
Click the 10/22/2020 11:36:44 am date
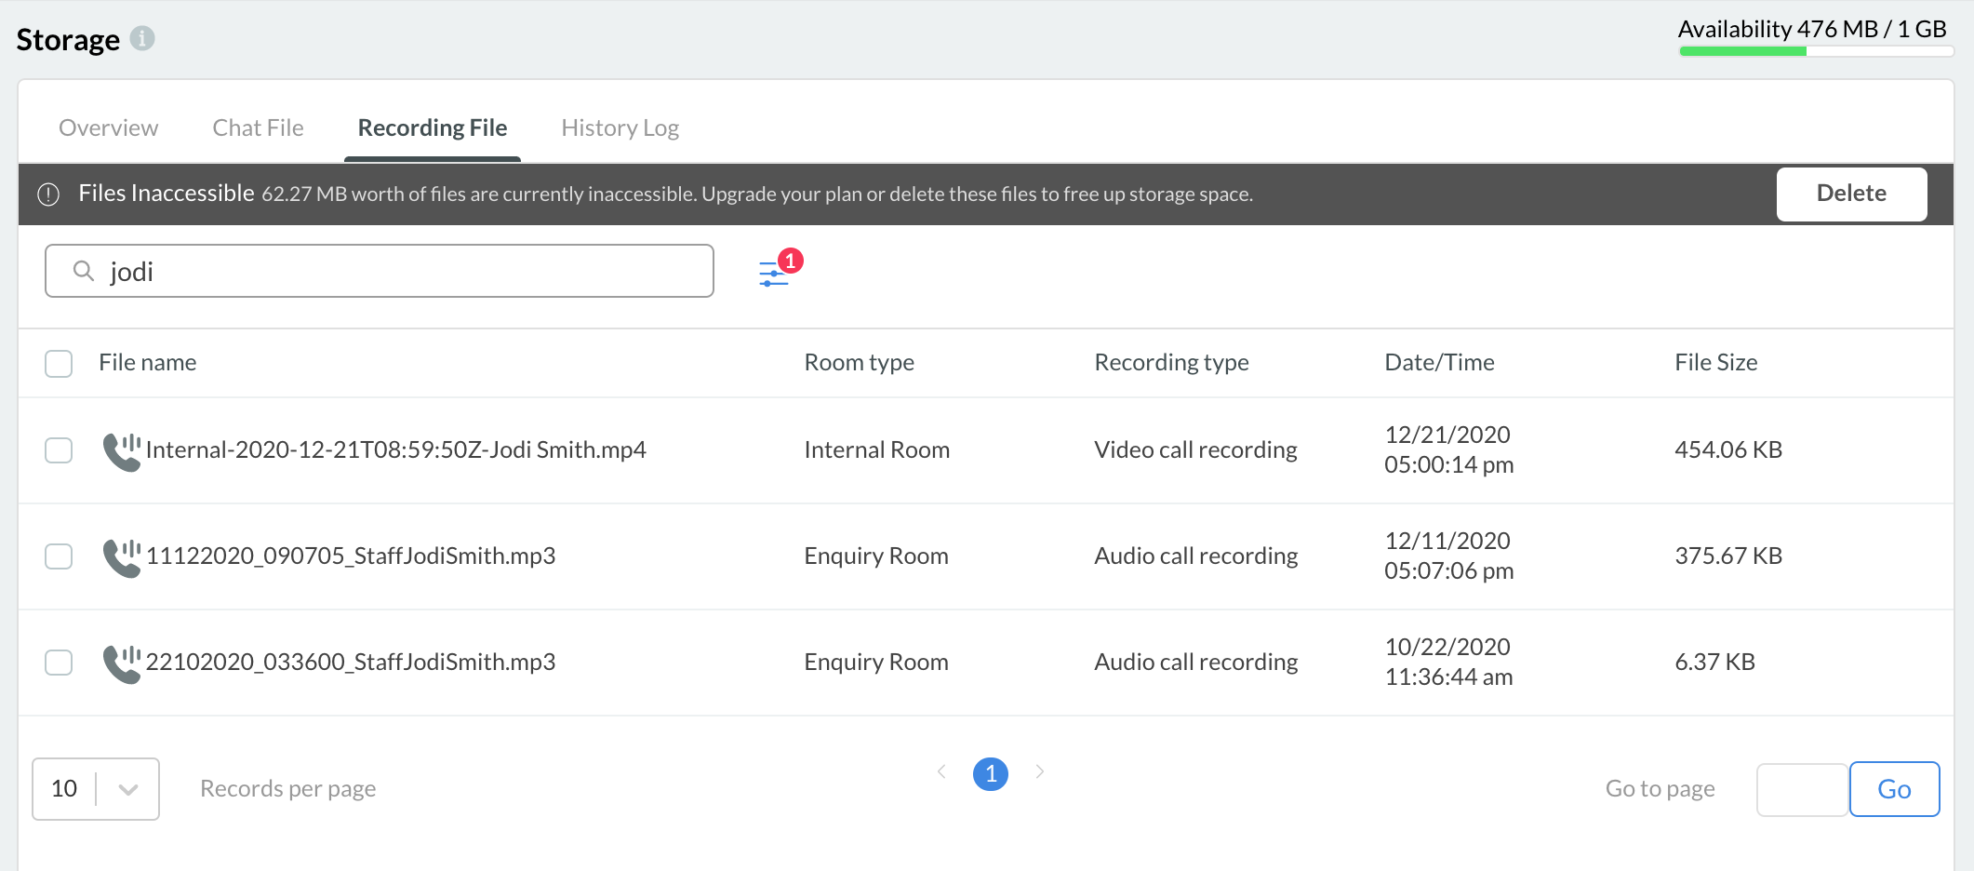tap(1449, 662)
